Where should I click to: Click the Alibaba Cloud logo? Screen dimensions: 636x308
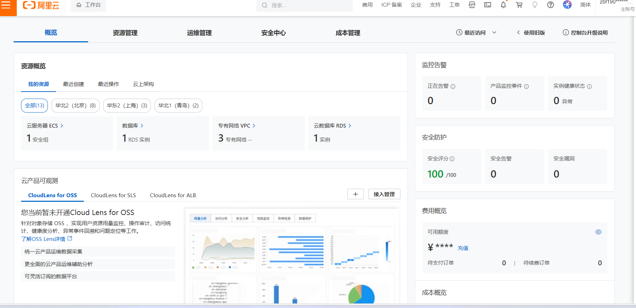[x=41, y=5]
